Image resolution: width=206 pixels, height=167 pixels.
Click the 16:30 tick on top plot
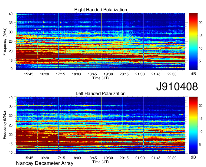45,74
